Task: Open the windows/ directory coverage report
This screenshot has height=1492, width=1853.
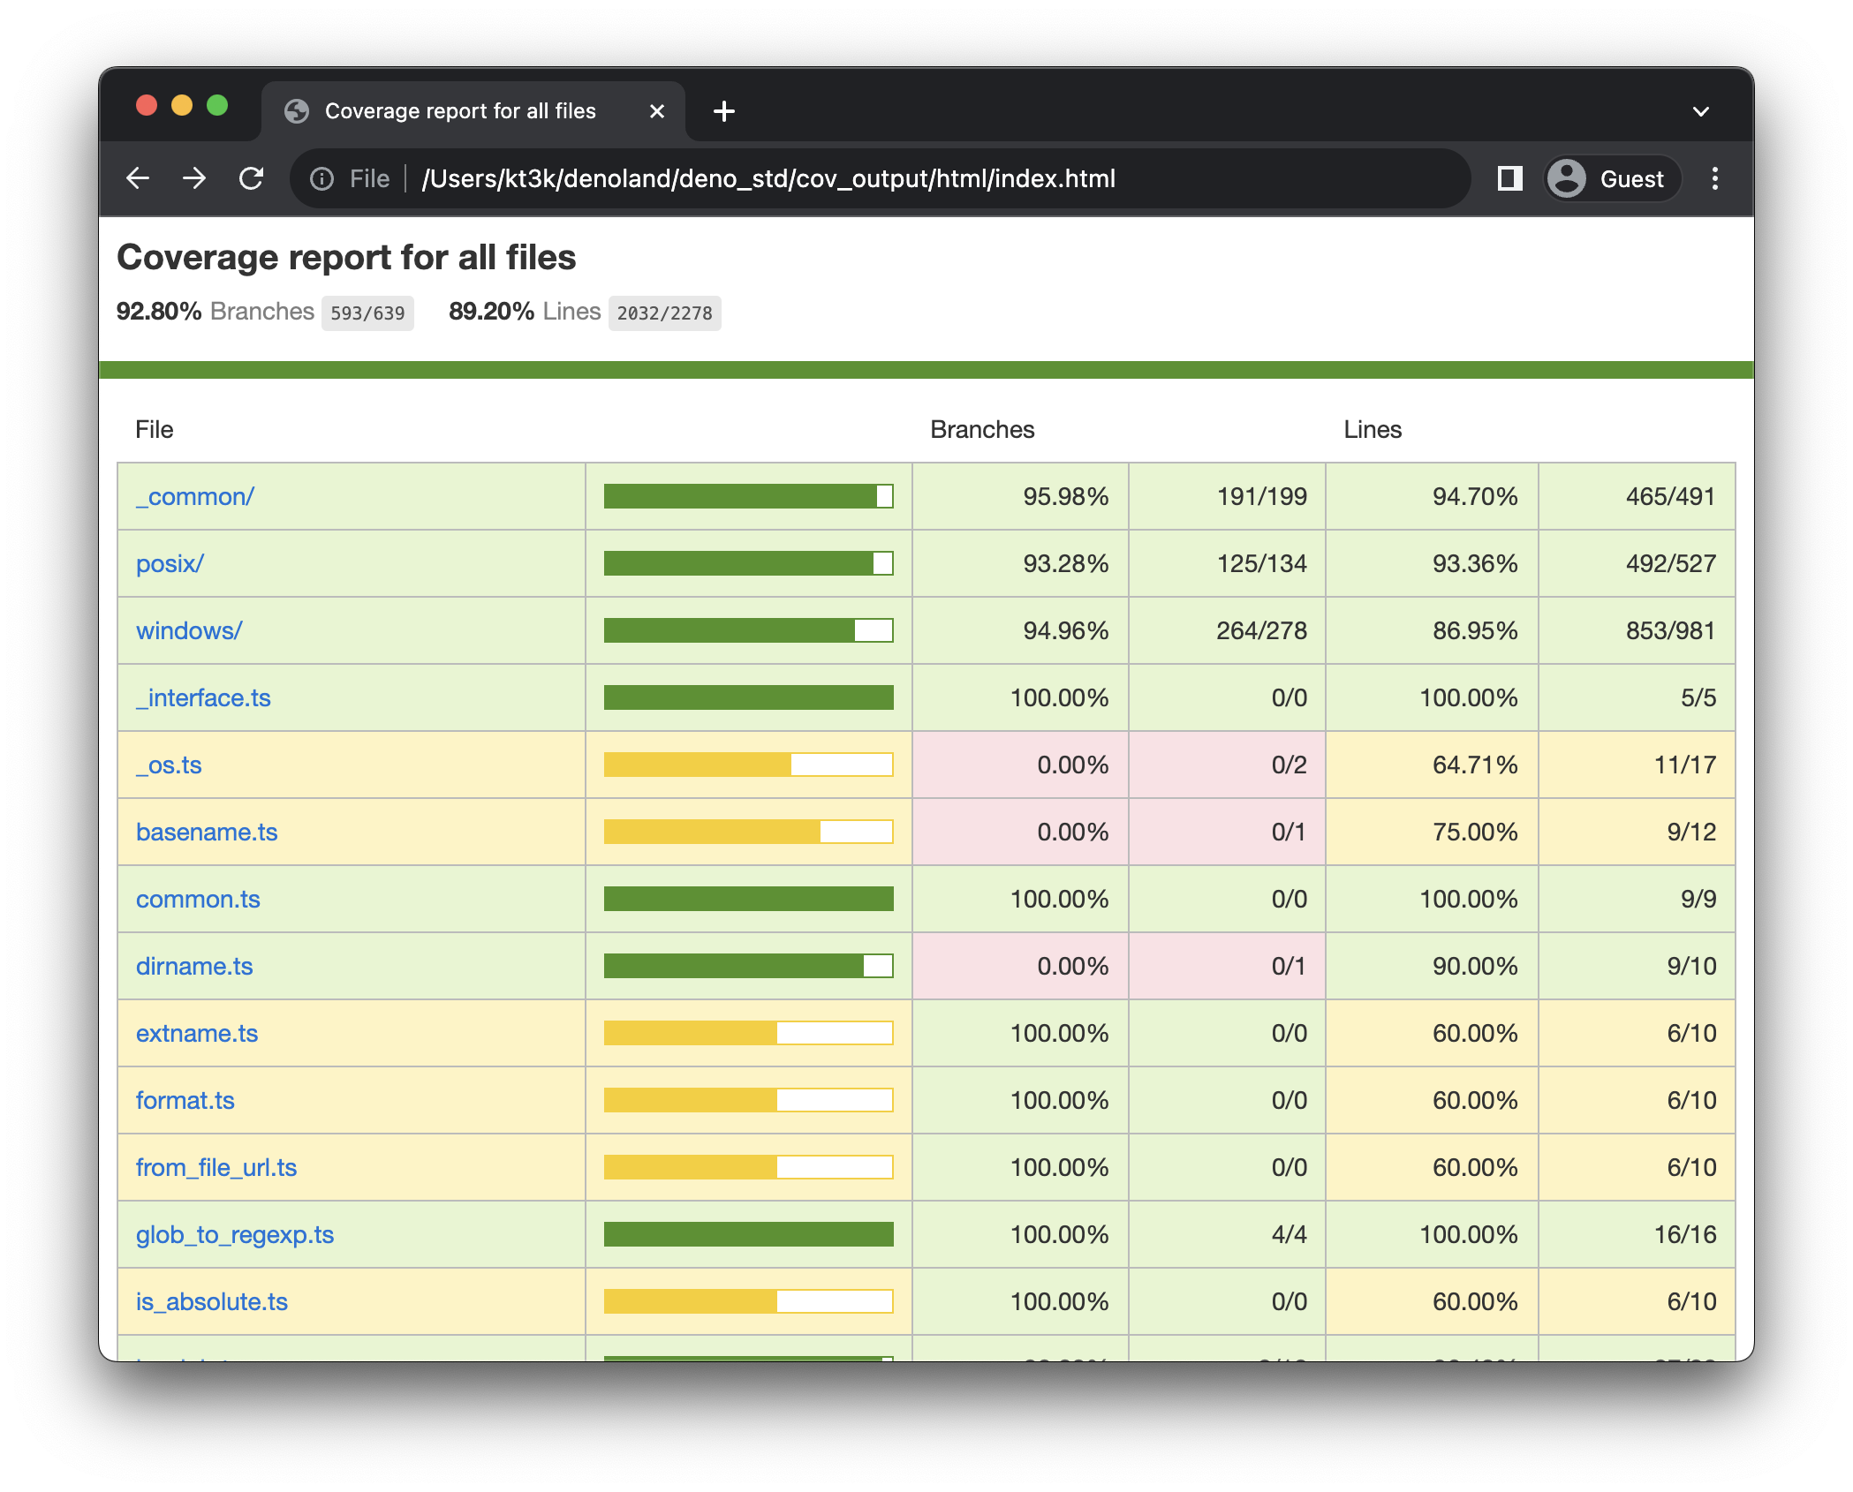Action: 187,630
